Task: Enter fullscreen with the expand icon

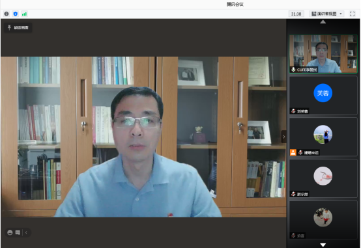Action: click(352, 14)
